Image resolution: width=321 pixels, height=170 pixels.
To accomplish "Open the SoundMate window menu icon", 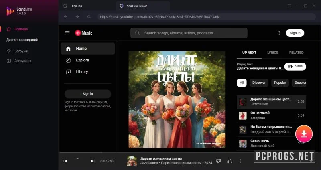I will (x=289, y=6).
